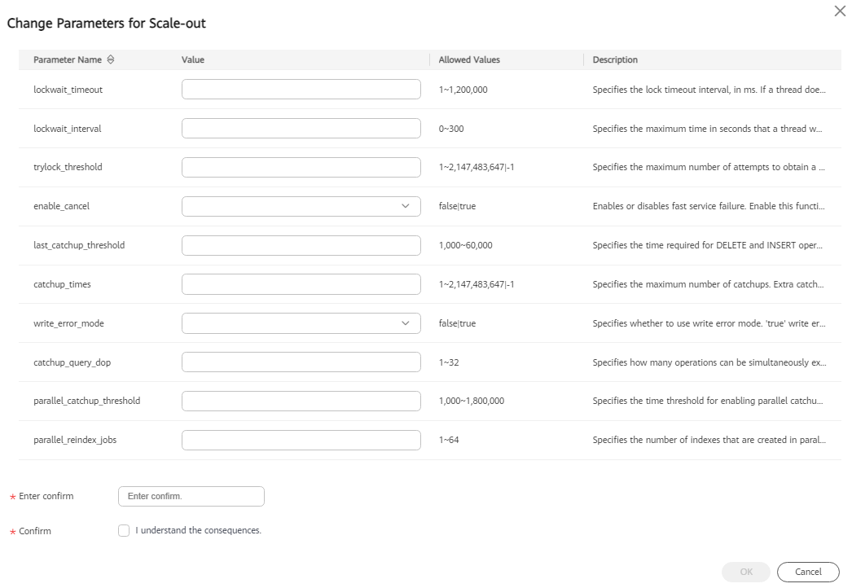The image size is (852, 588).
Task: Click the OK button
Action: pyautogui.click(x=746, y=572)
